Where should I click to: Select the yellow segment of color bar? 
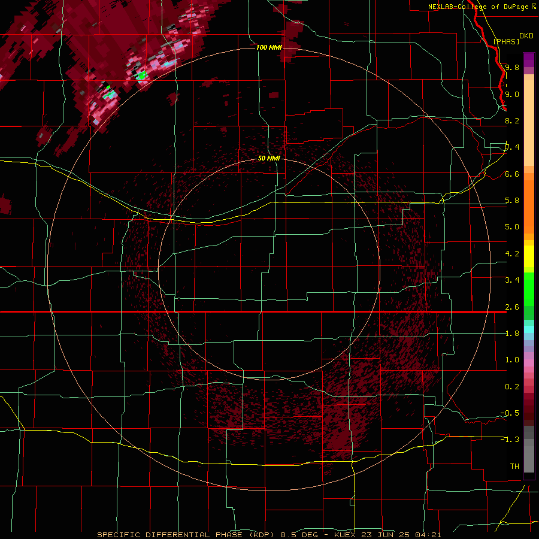click(529, 256)
